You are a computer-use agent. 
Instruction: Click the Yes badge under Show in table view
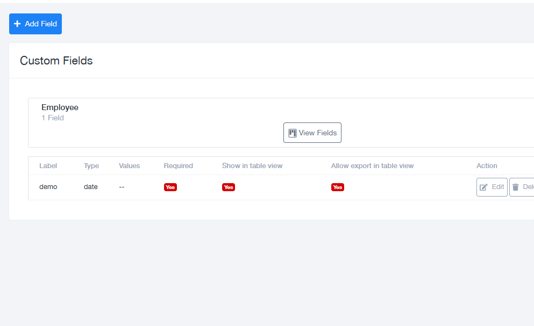pos(229,187)
